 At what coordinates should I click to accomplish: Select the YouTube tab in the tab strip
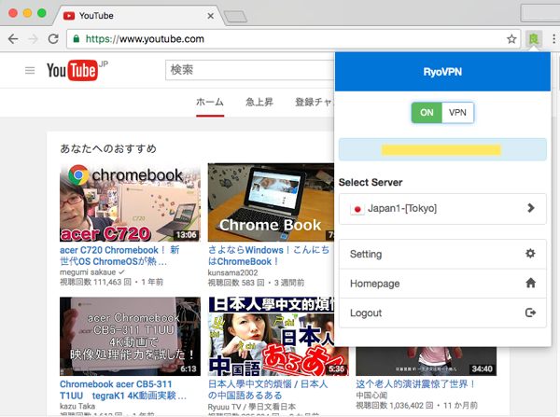tap(138, 16)
